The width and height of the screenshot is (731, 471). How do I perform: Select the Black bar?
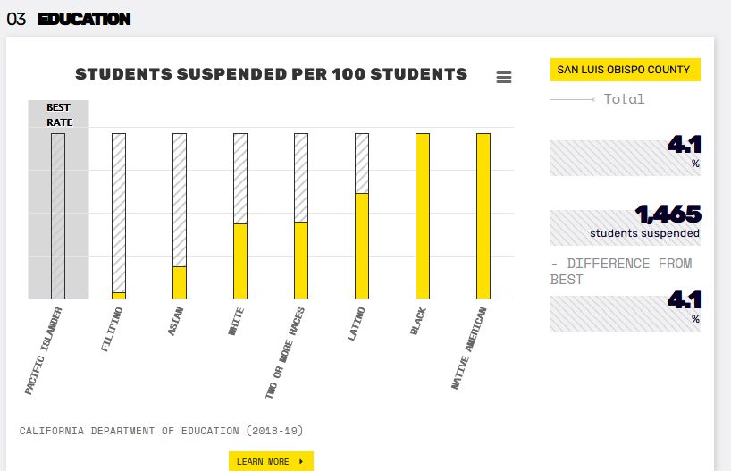click(x=423, y=216)
